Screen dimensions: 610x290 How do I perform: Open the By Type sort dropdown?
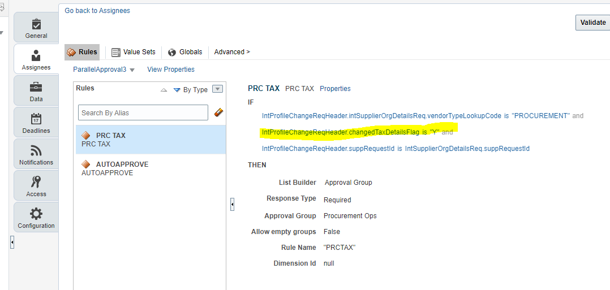pos(218,89)
